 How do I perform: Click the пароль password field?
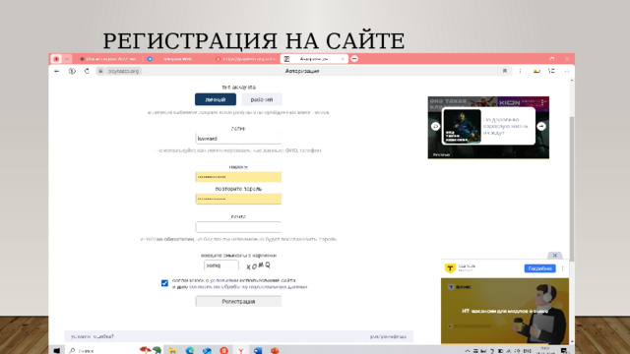click(238, 177)
